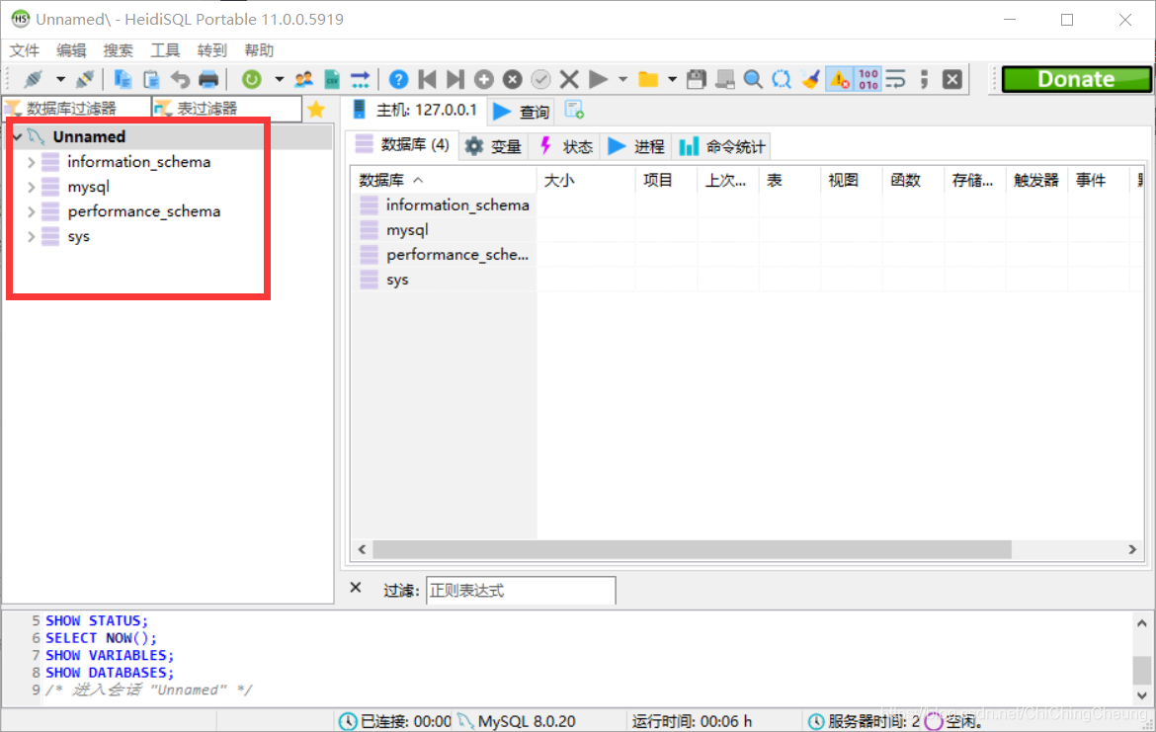Open the 搜索 menu
This screenshot has height=732, width=1156.
(x=118, y=50)
